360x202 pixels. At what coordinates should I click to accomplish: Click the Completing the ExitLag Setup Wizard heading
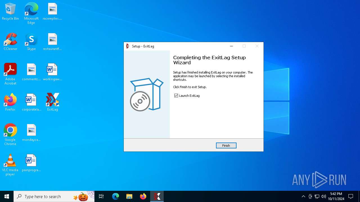click(210, 60)
